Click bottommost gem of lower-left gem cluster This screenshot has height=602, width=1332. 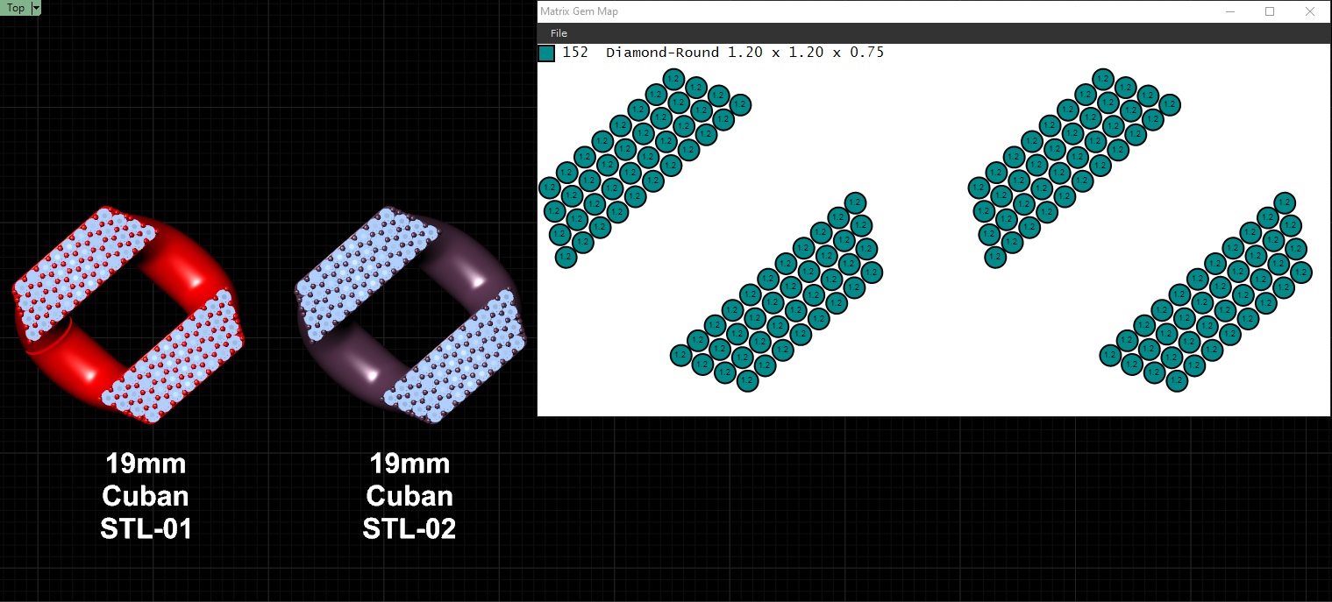pos(747,380)
